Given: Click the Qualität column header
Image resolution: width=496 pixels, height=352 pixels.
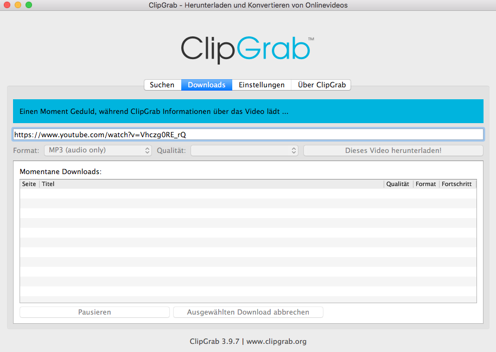Looking at the screenshot, I should click(398, 184).
